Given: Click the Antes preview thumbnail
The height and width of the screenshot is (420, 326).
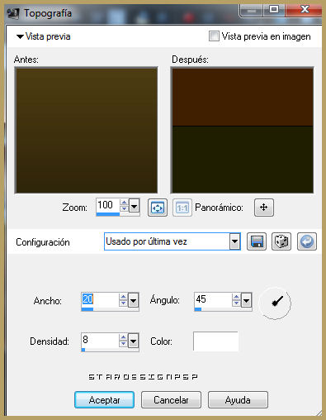Looking at the screenshot, I should click(87, 130).
